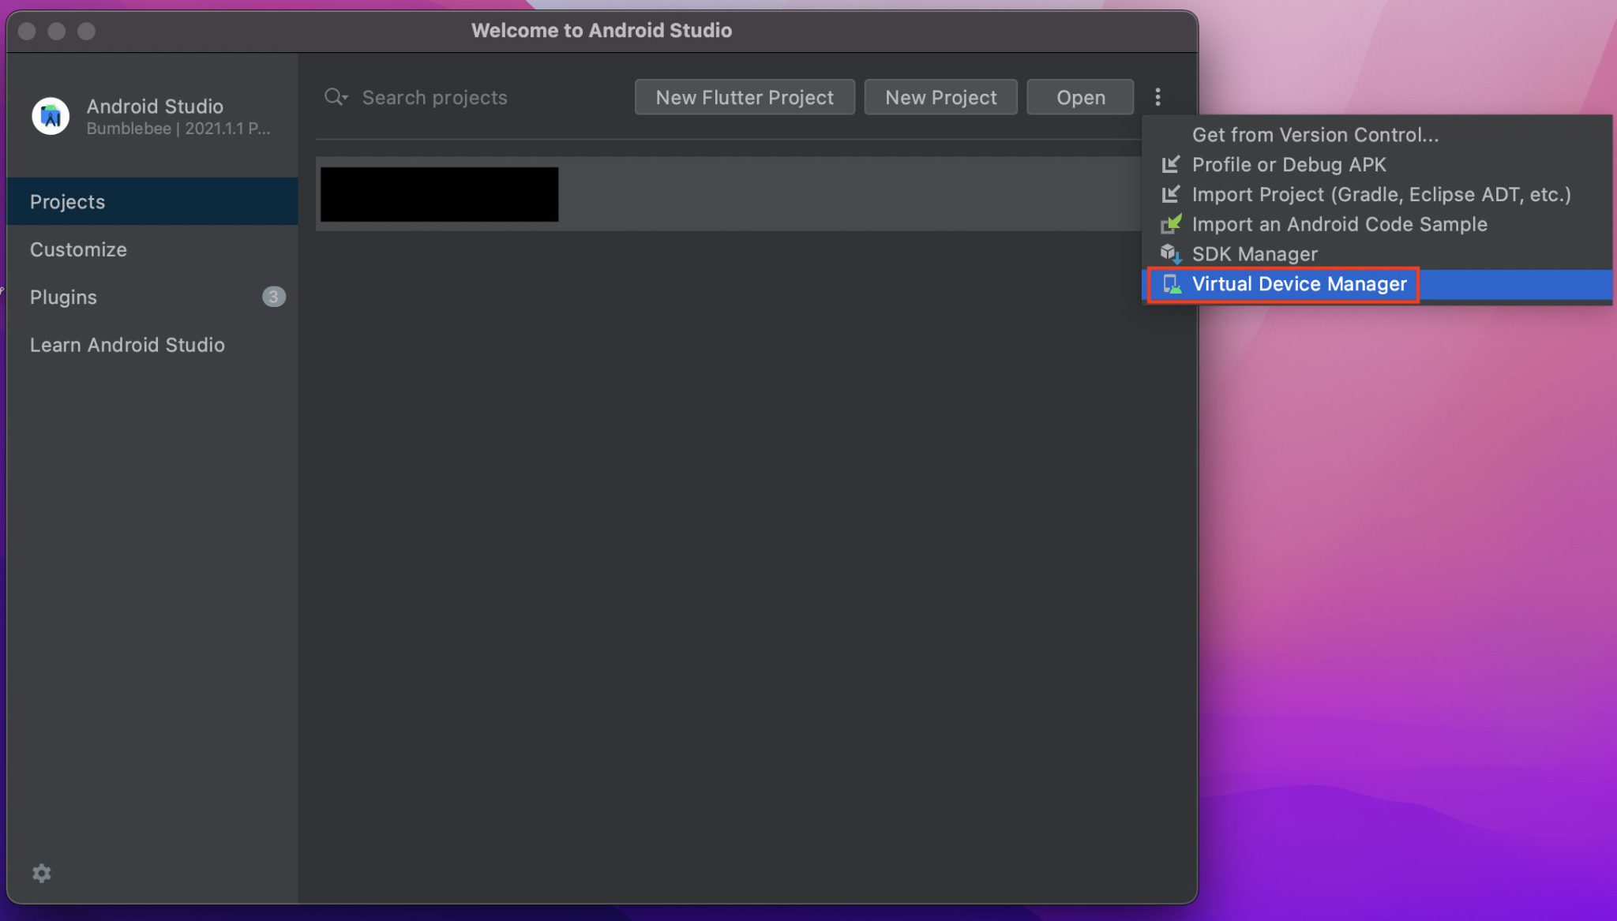
Task: Start a New Flutter Project
Action: (x=744, y=96)
